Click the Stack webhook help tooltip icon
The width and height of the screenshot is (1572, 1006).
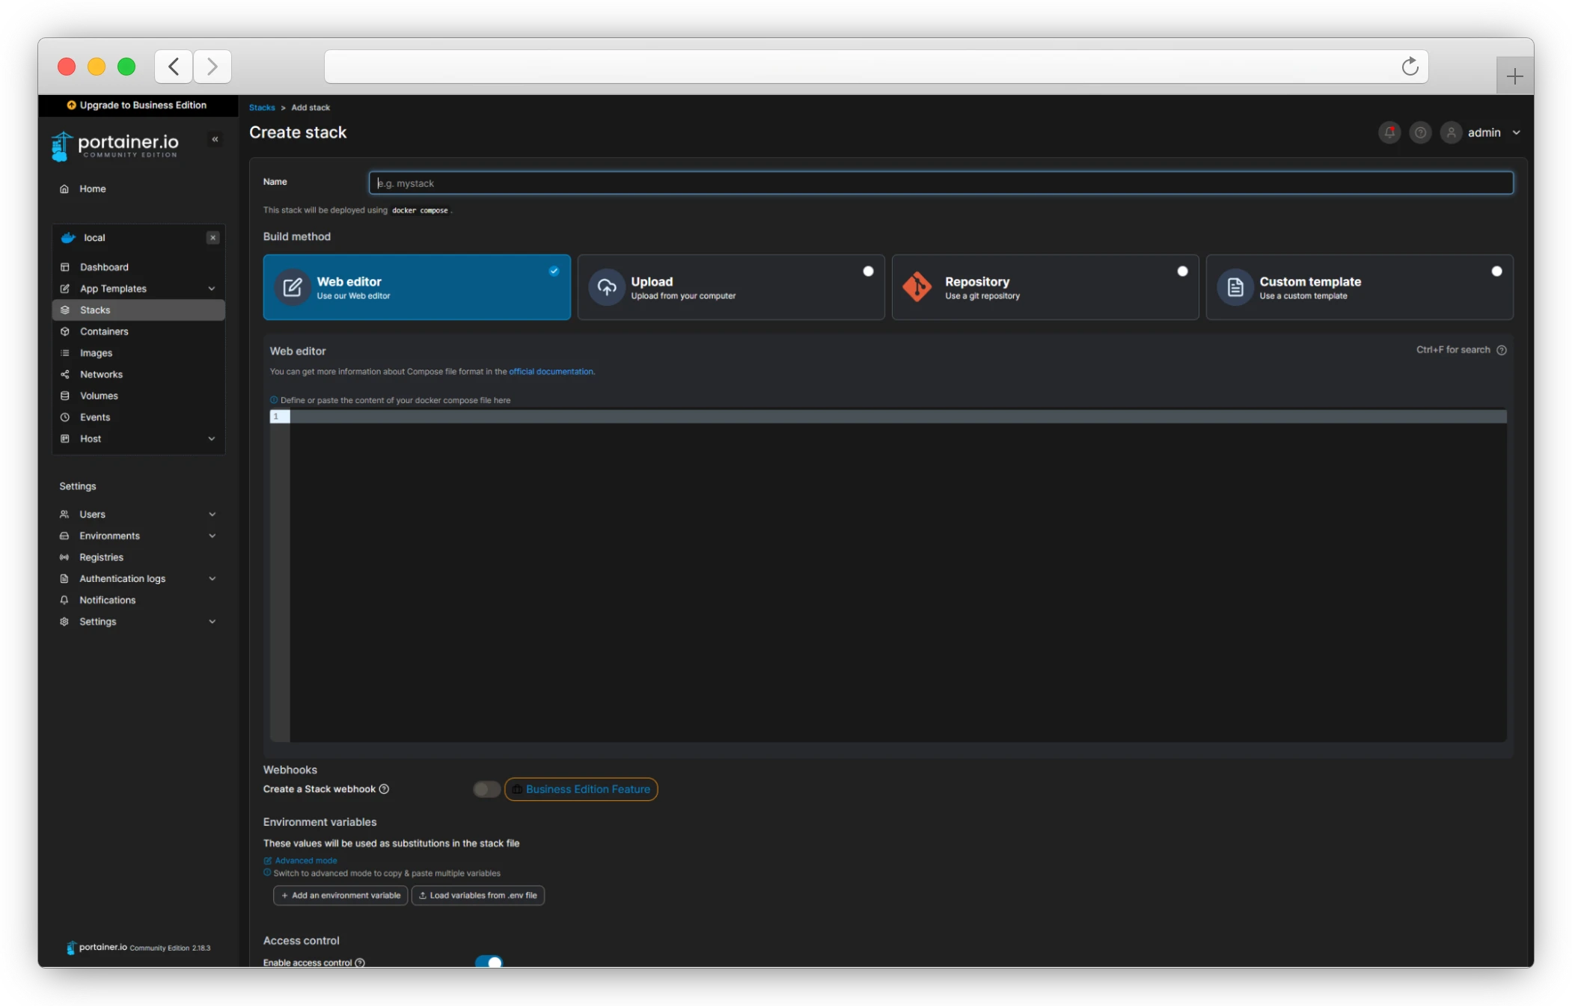(384, 789)
